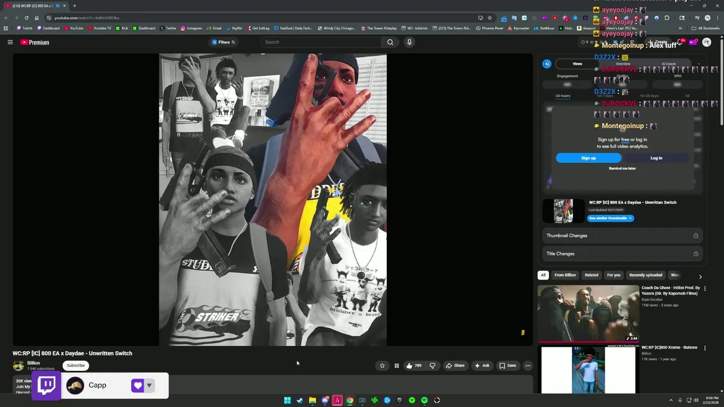This screenshot has width=724, height=407.
Task: Click the YouTube Premium logo
Action: tap(35, 42)
